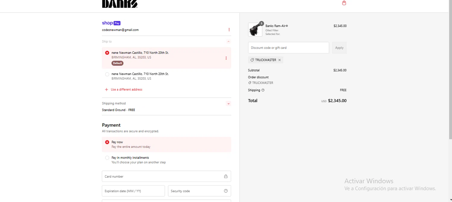Select the second nene Newman Castillo address
Image resolution: width=452 pixels, height=202 pixels.
107,74
